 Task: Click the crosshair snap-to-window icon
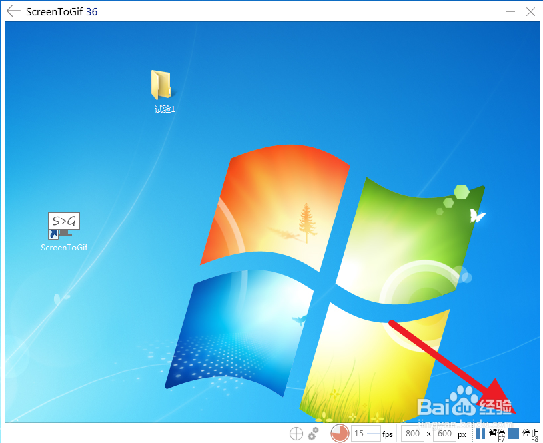click(296, 433)
